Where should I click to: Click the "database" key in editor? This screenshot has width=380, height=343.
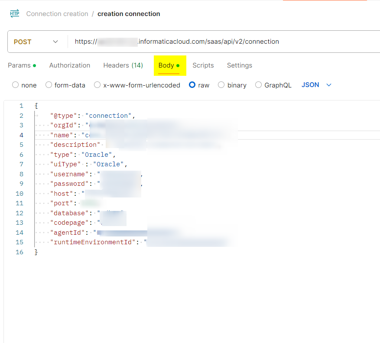(69, 213)
